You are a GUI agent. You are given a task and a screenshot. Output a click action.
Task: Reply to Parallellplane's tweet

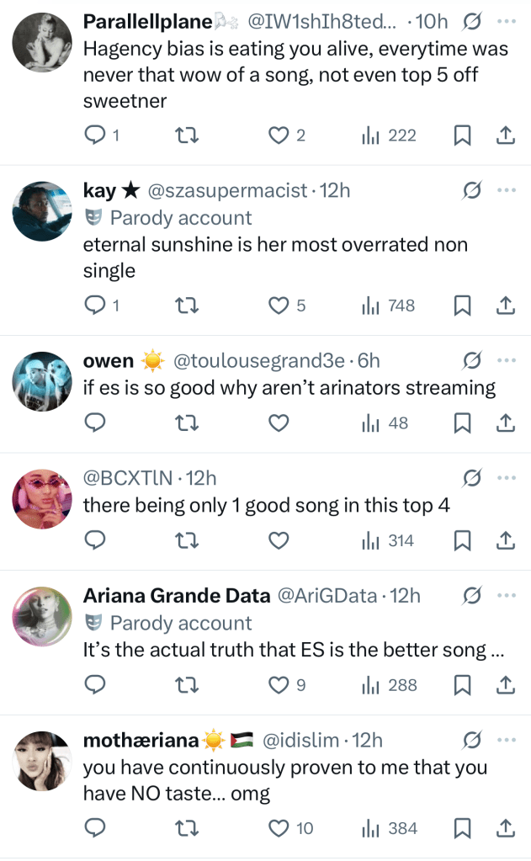[x=96, y=136]
